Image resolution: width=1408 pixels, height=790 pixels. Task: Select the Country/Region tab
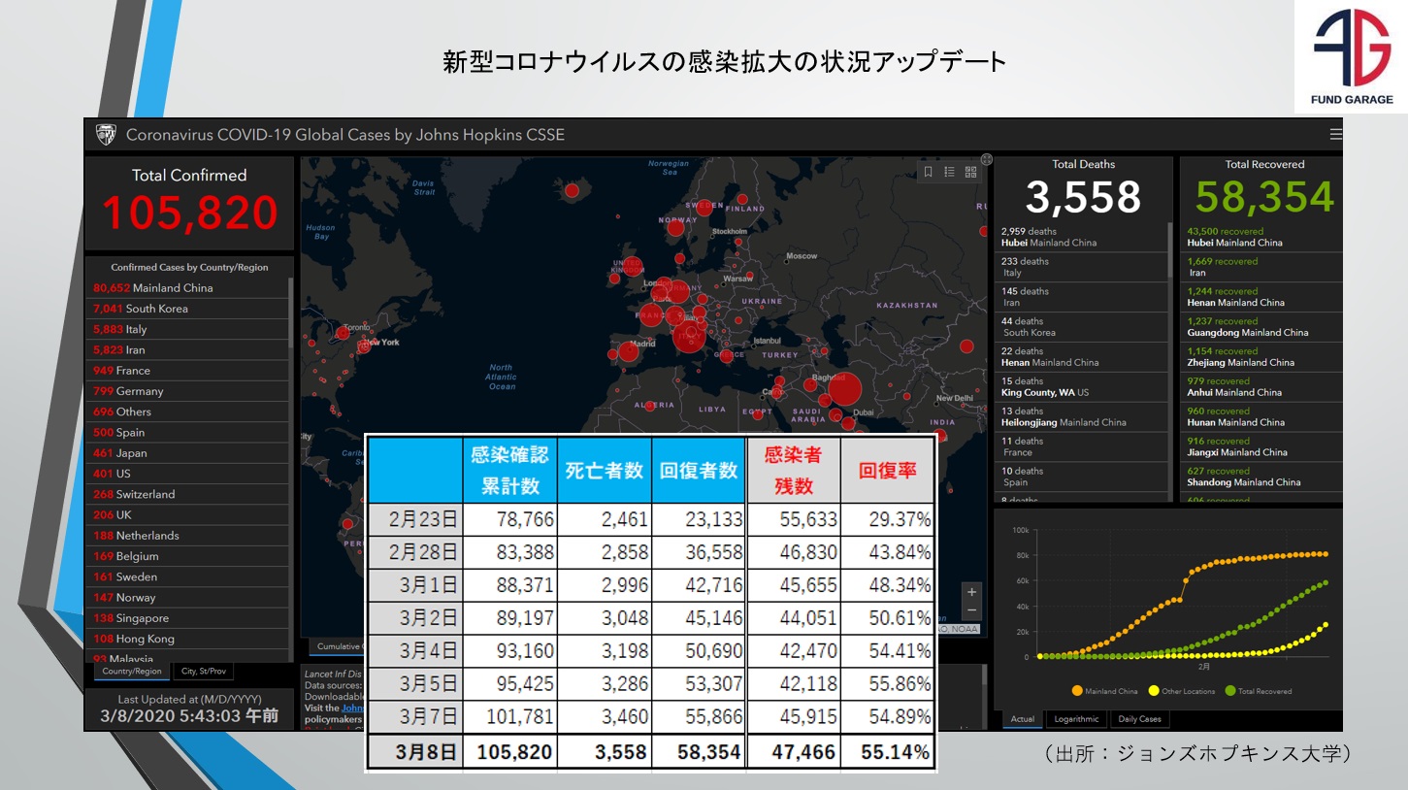(134, 672)
